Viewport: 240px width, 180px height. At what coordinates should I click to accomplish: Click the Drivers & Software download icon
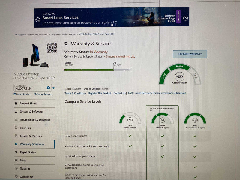tap(16, 111)
